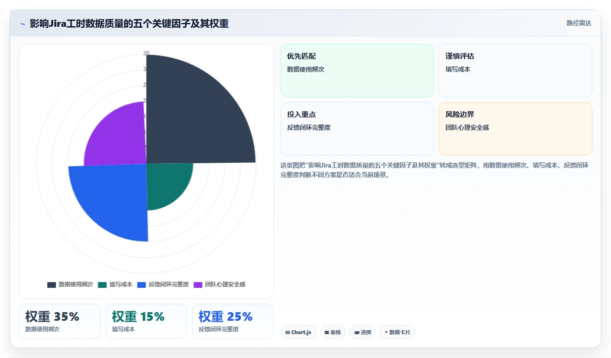611x358 pixels.
Task: Click the 进度 tag icon
Action: point(357,333)
